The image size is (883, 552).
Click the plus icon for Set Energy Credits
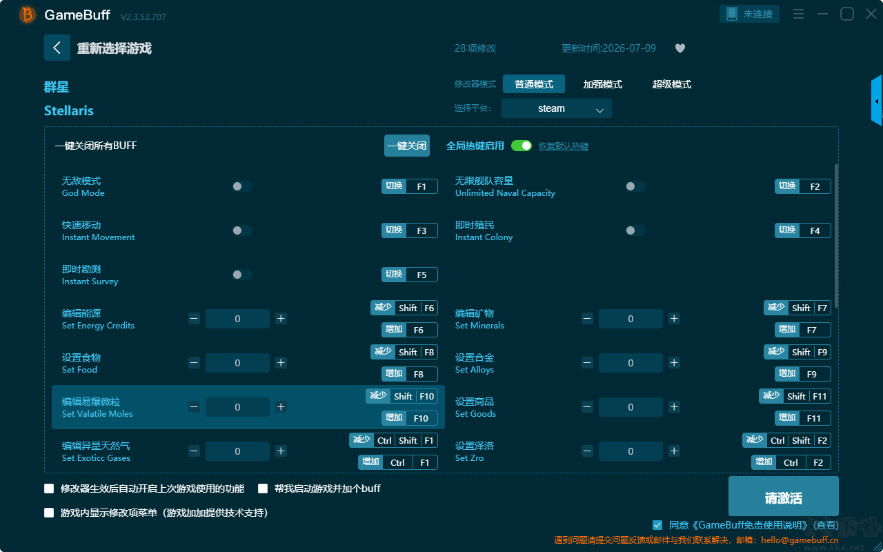click(x=281, y=319)
